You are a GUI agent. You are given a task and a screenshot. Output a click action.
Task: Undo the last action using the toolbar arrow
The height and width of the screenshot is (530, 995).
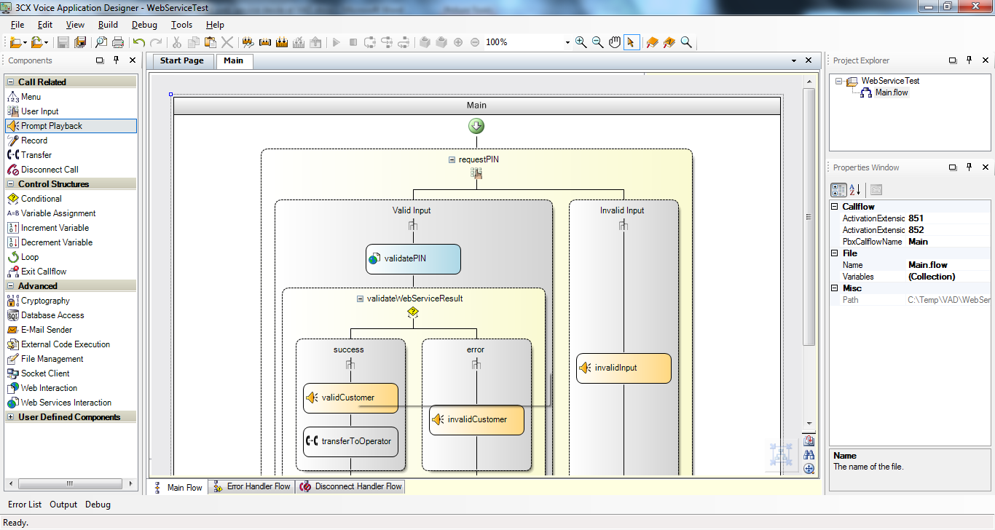point(139,42)
